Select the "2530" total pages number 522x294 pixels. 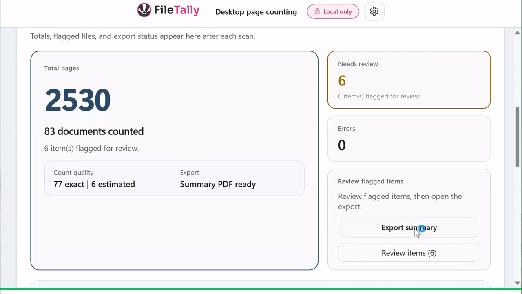77,100
